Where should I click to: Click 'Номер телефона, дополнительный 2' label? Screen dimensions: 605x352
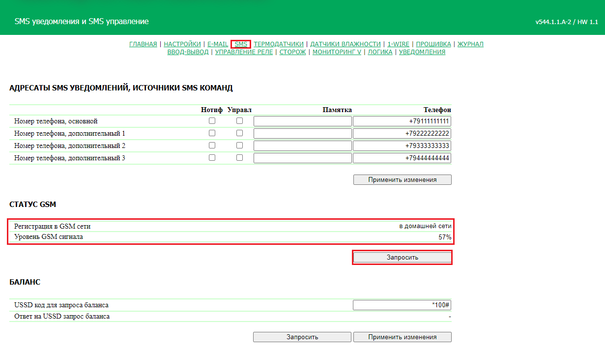[x=70, y=146]
